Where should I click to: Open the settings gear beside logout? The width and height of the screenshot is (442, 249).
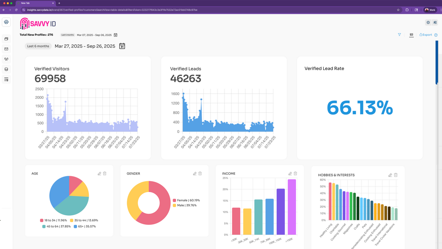tap(428, 22)
